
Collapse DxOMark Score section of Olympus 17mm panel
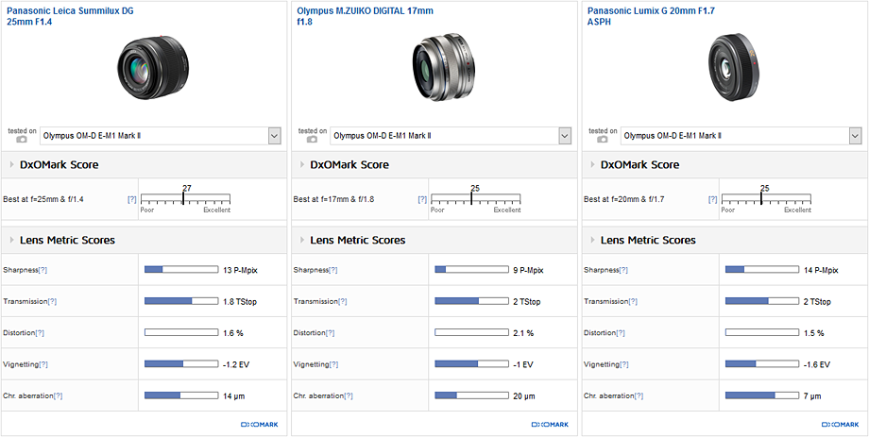302,165
